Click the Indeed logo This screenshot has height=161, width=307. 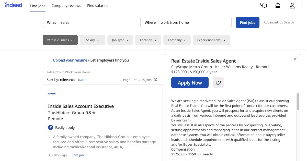point(13,5)
